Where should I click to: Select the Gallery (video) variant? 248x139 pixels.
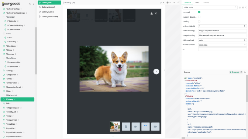click(x=49, y=12)
